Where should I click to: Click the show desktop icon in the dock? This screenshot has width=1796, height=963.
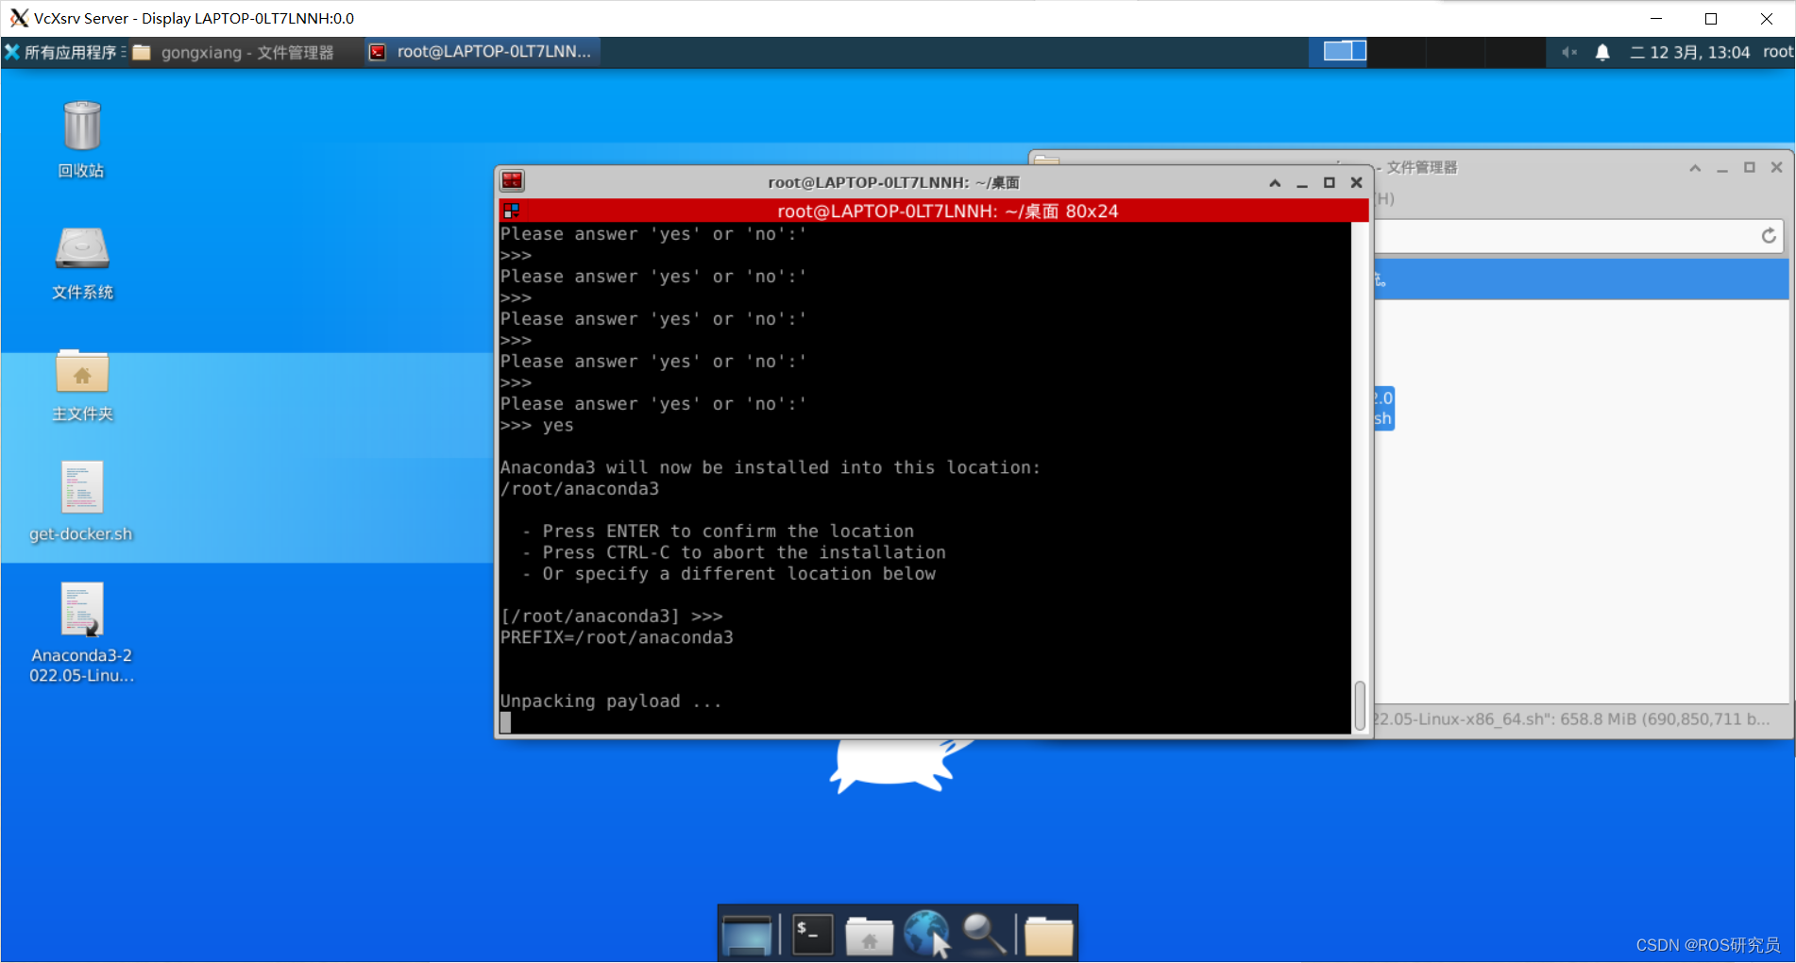(x=749, y=935)
